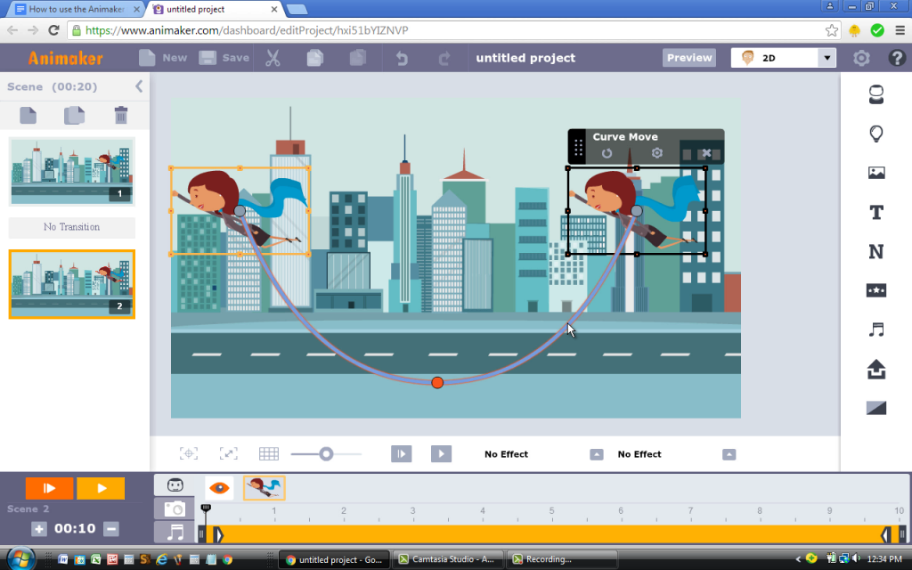Open the Upload panel
Viewport: 912px width, 570px height.
[876, 370]
